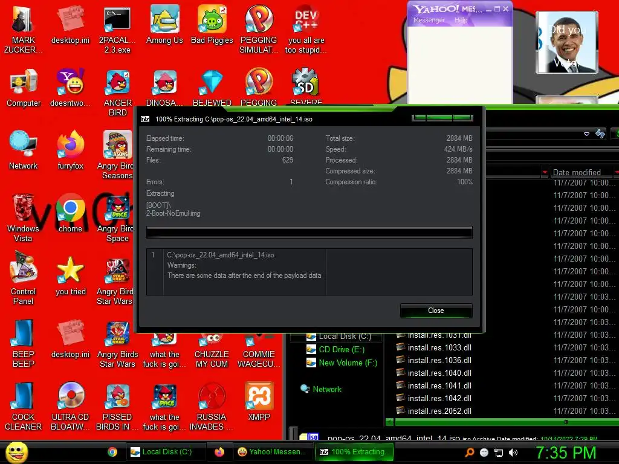Open the RUSSIA INVADES shortcut

pos(212,407)
